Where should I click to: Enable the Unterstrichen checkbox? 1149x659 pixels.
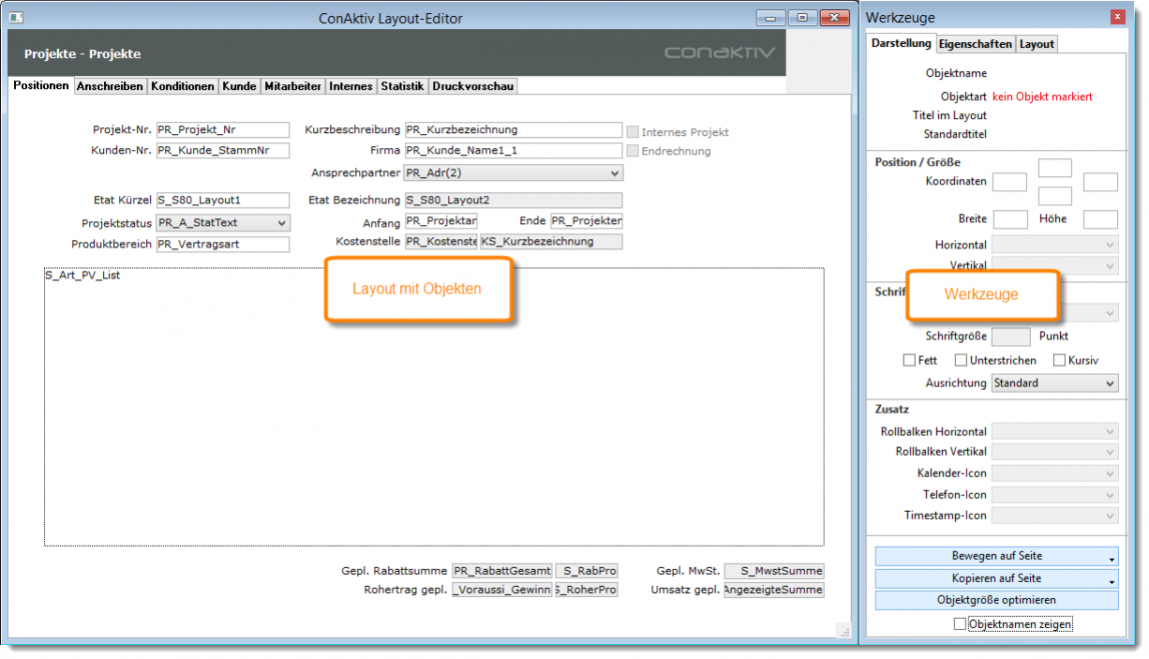[x=961, y=360]
